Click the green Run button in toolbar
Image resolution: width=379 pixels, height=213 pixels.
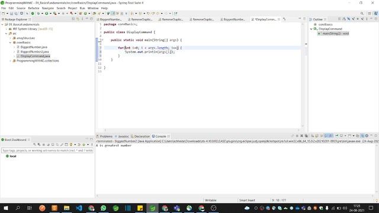click(47, 14)
